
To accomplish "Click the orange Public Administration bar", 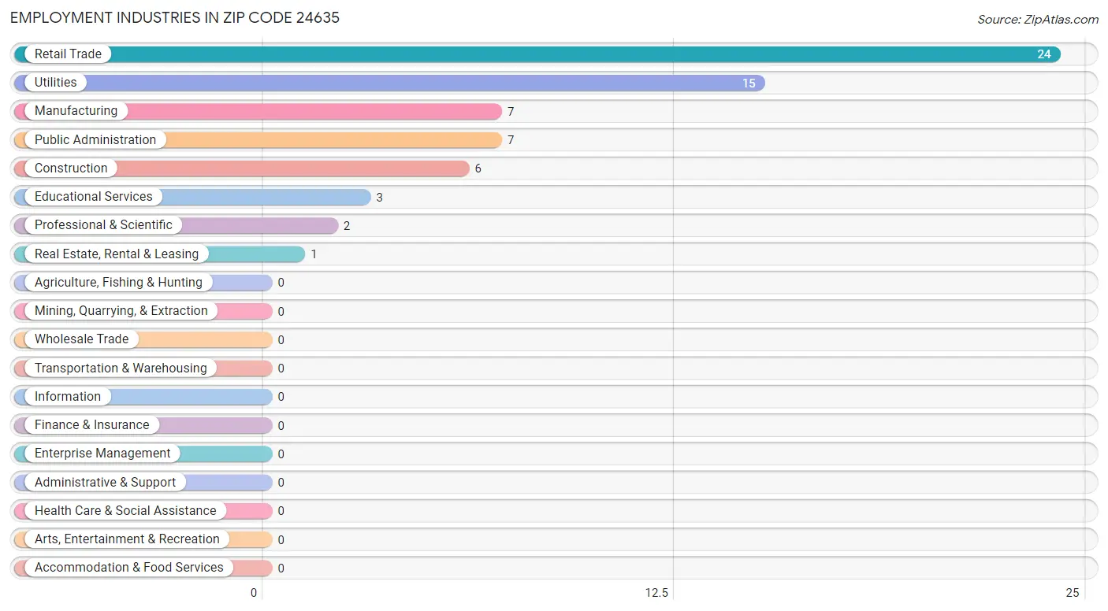I will coord(258,140).
